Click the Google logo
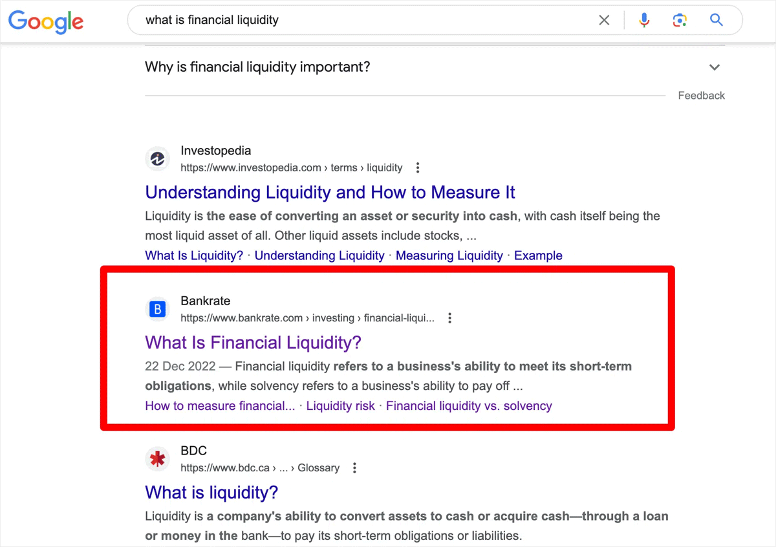Viewport: 776px width, 547px height. point(46,21)
